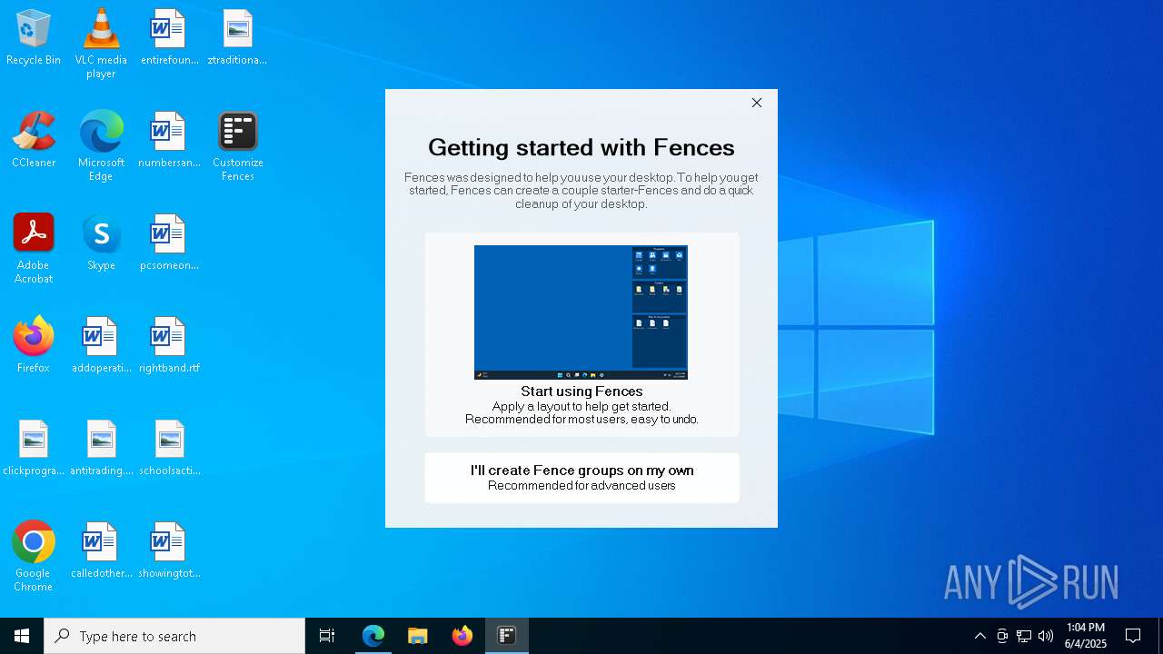This screenshot has width=1163, height=654.
Task: Select the antitrading... image file
Action: click(x=101, y=449)
